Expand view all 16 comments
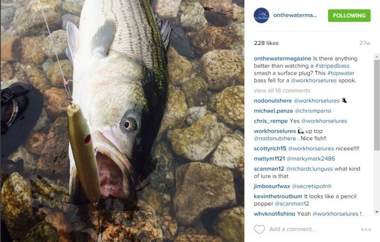The image size is (380, 242). click(x=282, y=91)
